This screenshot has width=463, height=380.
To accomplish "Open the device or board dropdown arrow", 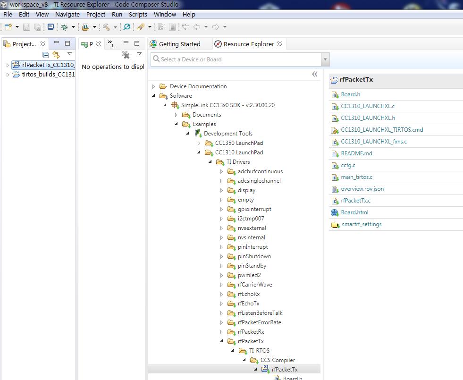I will pos(325,59).
